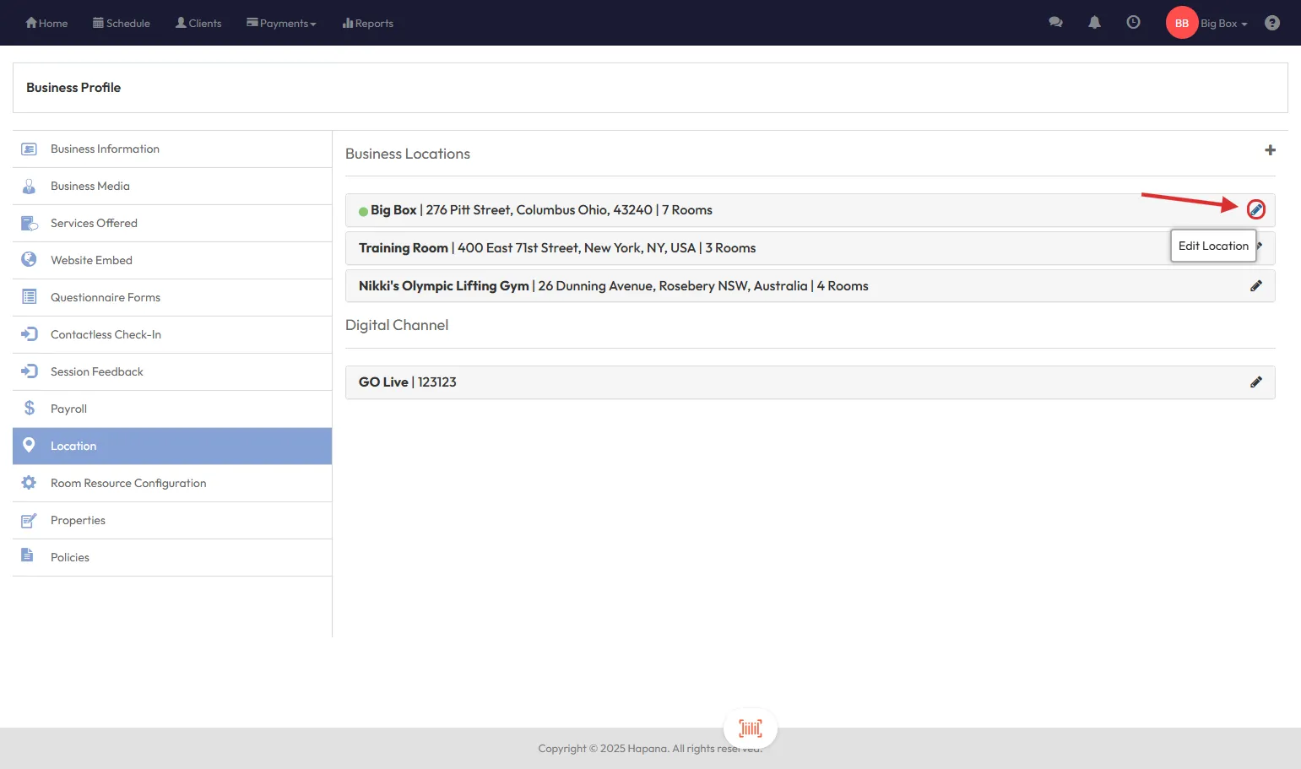Screen dimensions: 1301x769
Task: Open Room Resource Configuration settings
Action: click(x=128, y=484)
